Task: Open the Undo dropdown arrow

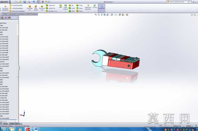Action: [x=36, y=2]
